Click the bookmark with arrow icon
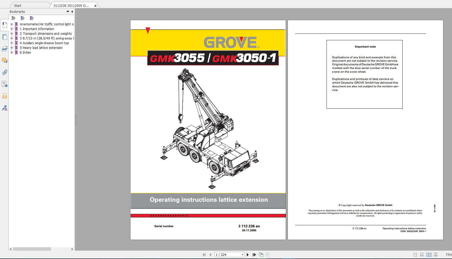The width and height of the screenshot is (452, 259). coord(32,18)
